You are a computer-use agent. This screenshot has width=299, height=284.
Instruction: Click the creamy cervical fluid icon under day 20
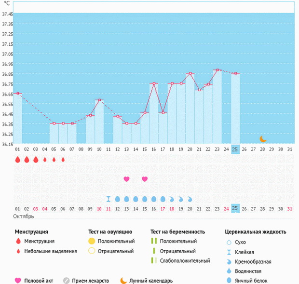coord(190,199)
